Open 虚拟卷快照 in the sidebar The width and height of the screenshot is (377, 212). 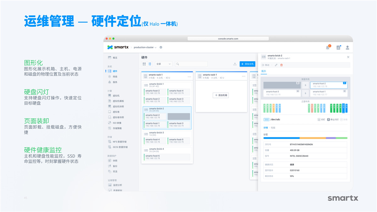(116, 117)
